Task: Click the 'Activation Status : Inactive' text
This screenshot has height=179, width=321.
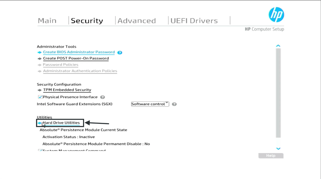Action: click(69, 137)
